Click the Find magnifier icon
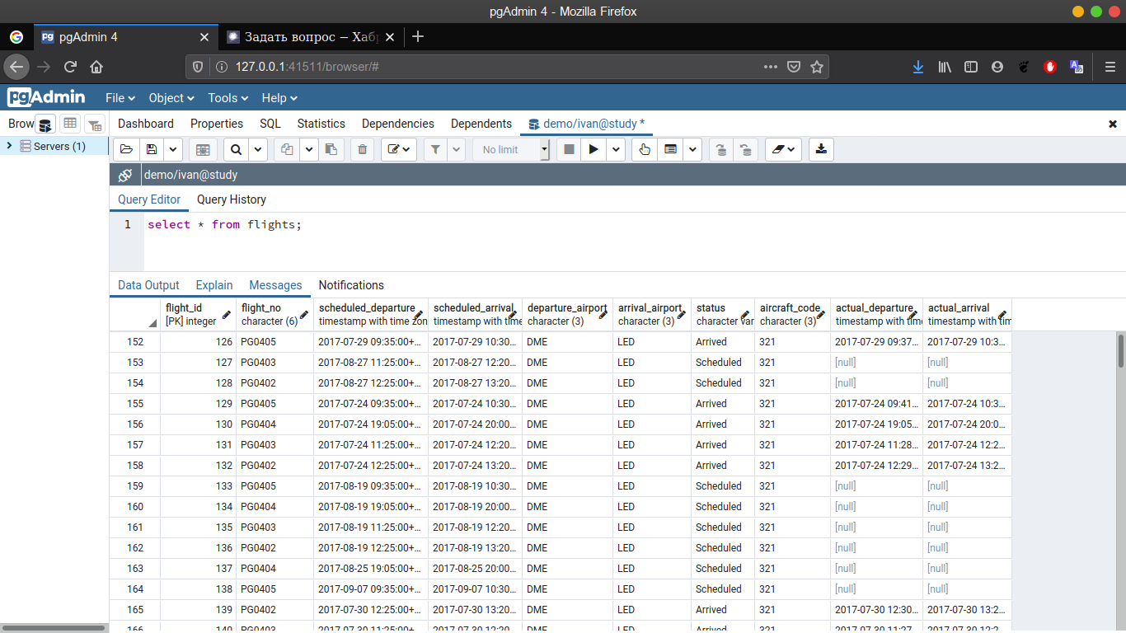The width and height of the screenshot is (1126, 633). [236, 149]
